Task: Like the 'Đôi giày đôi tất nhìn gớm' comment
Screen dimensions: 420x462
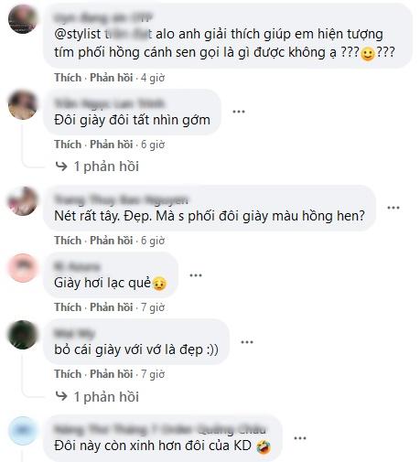Action: coord(68,145)
